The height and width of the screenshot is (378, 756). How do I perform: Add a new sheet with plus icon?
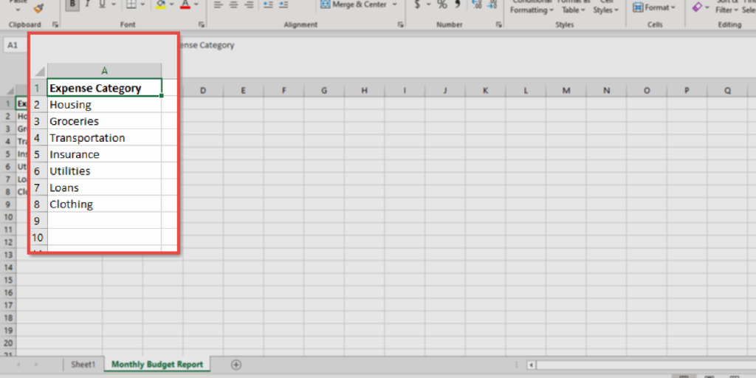[x=236, y=365]
